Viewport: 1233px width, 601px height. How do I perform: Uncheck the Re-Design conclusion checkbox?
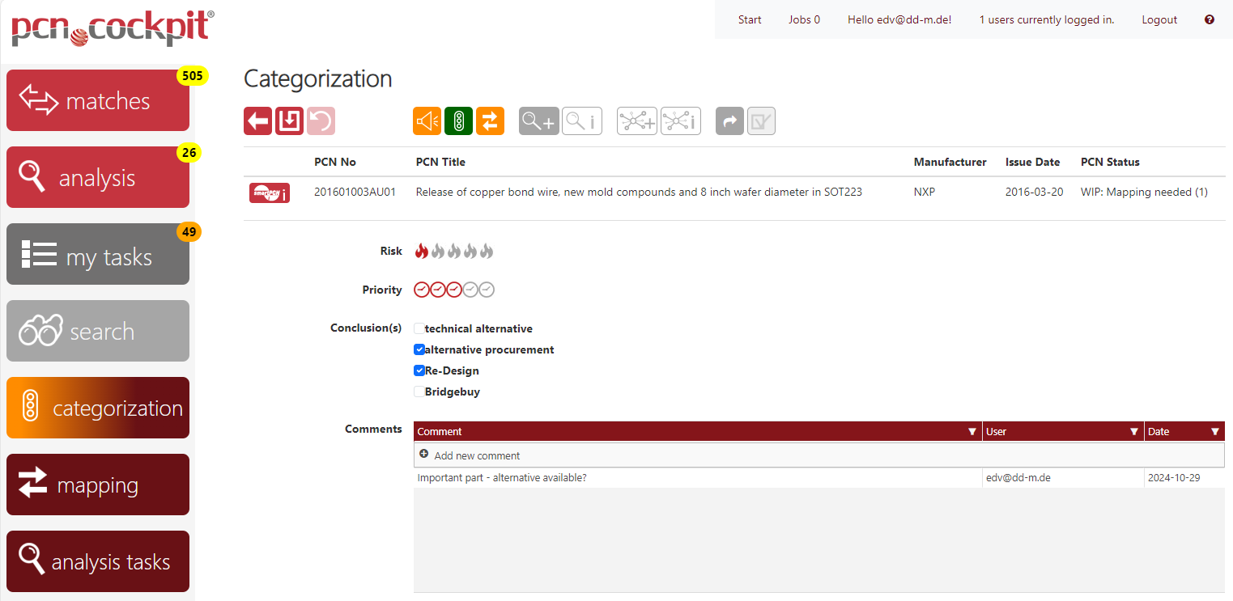419,370
